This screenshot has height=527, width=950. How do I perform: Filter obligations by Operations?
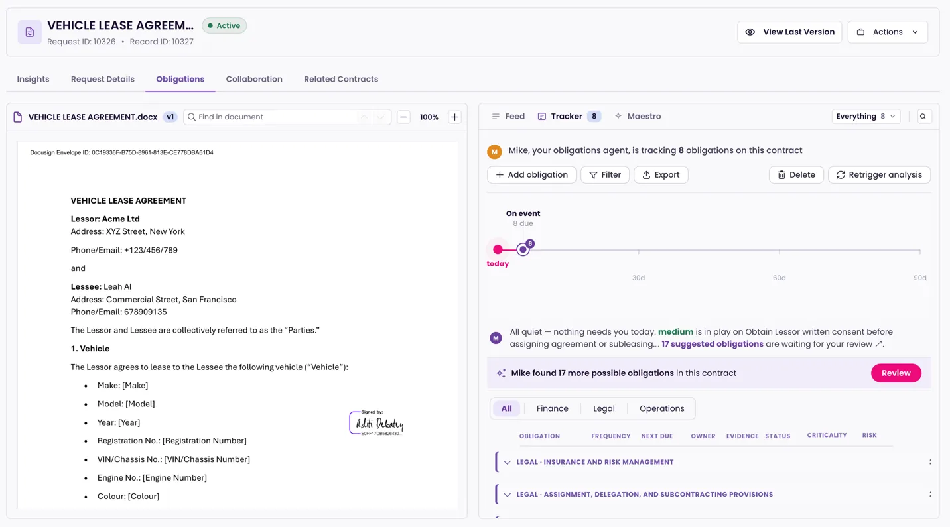click(x=661, y=408)
